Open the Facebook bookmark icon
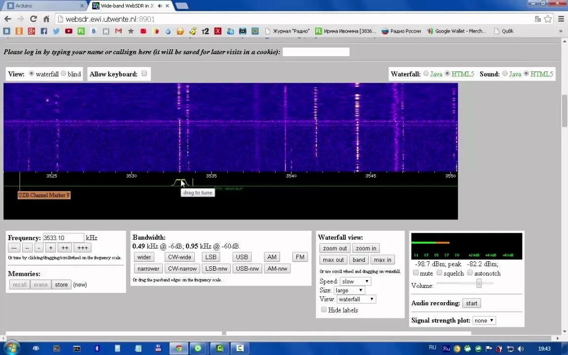Image resolution: width=568 pixels, height=355 pixels. 44,31
